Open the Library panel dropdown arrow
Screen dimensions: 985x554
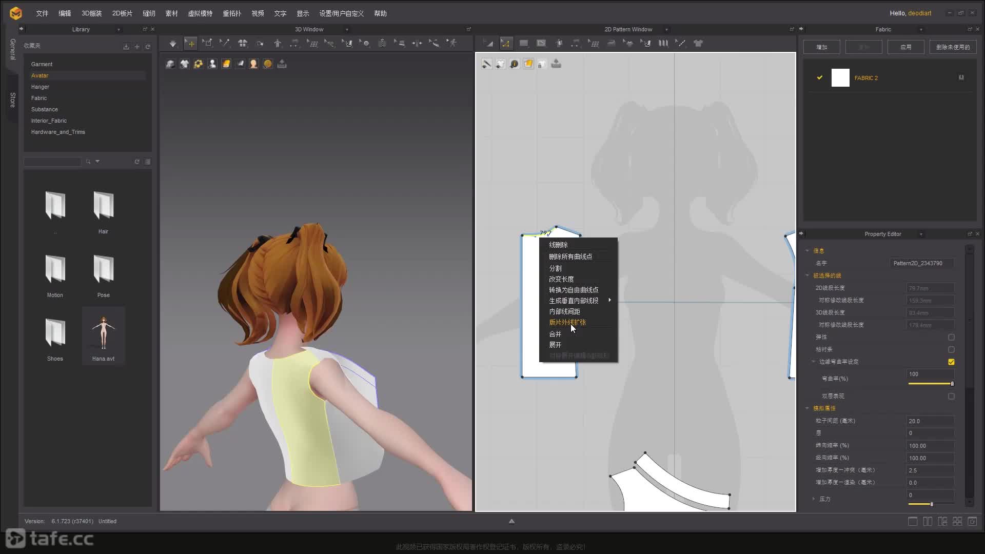point(119,30)
